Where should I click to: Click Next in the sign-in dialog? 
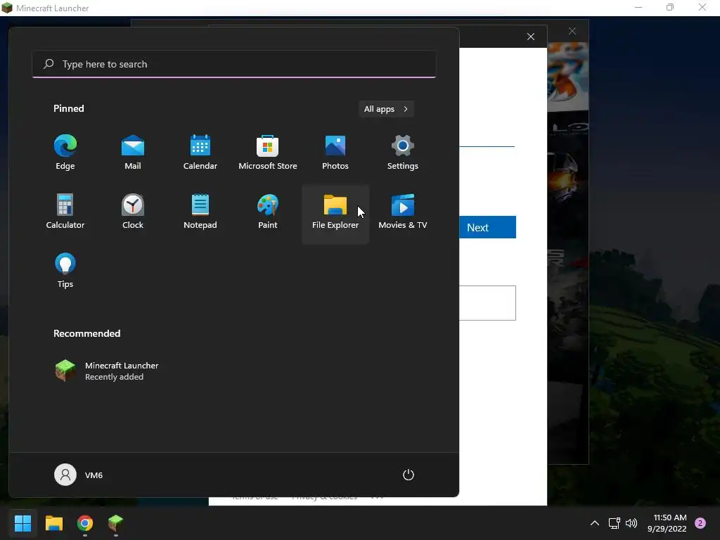pos(488,227)
